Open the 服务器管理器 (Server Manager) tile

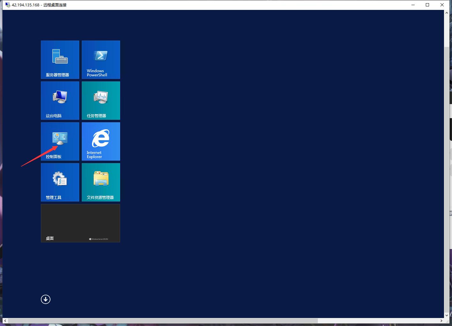click(x=60, y=60)
